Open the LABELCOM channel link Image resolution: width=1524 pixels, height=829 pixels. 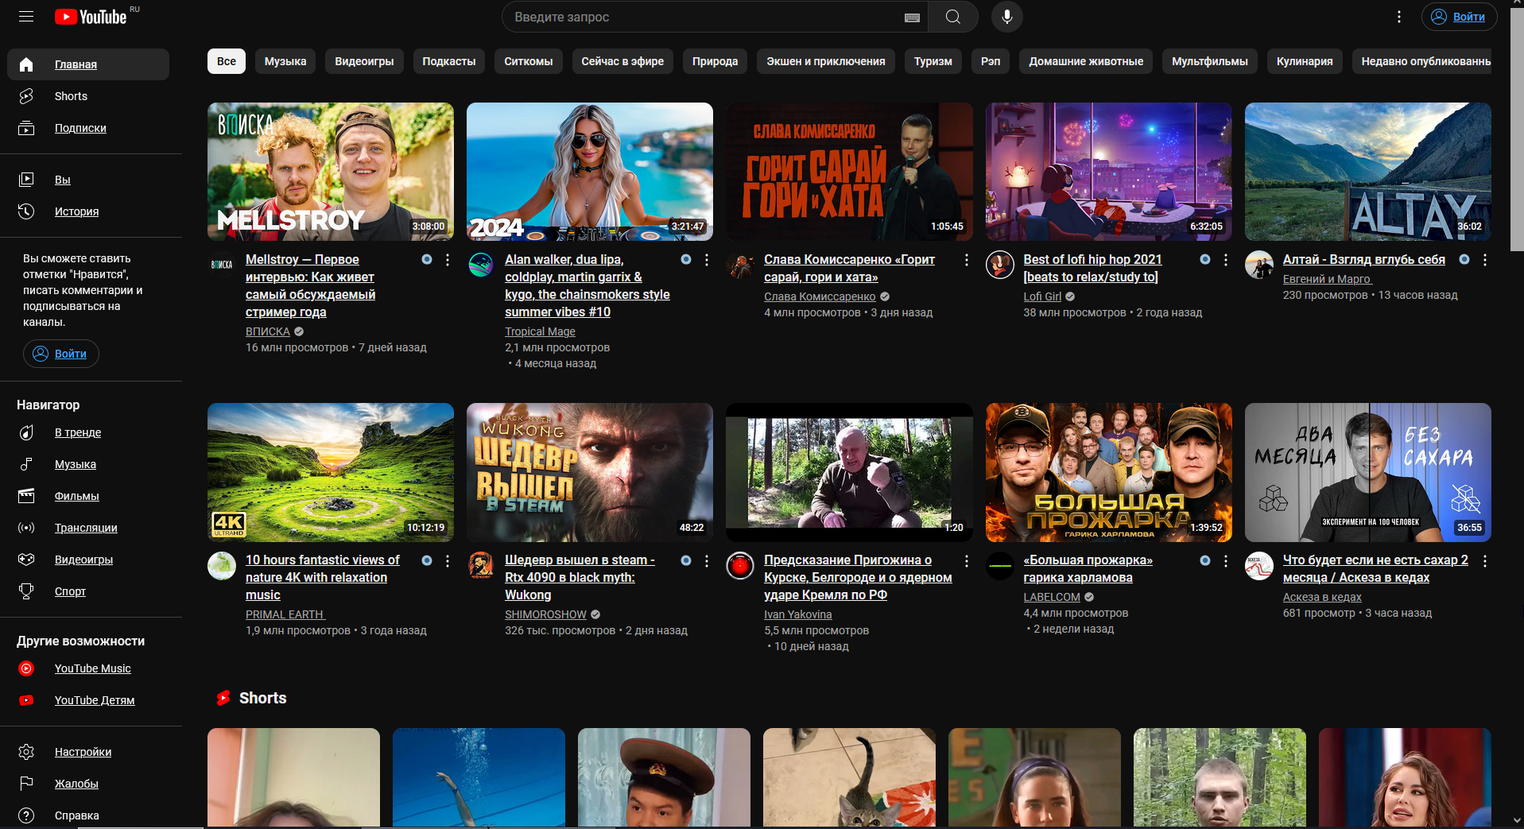tap(1052, 597)
